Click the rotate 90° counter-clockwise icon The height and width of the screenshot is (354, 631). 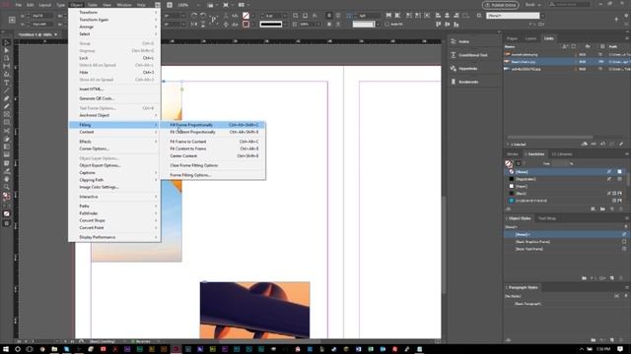(203, 16)
